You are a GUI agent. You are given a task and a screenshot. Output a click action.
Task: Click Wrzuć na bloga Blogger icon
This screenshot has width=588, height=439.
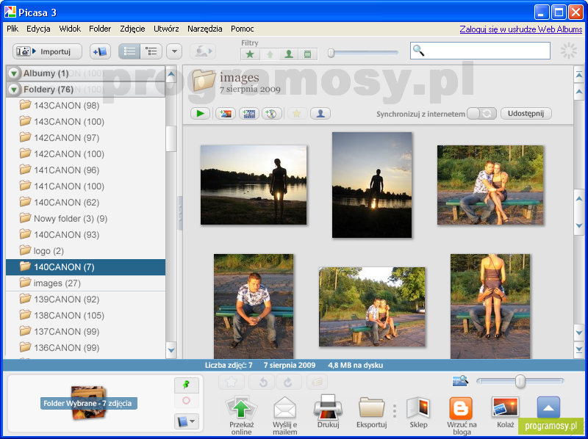[462, 415]
